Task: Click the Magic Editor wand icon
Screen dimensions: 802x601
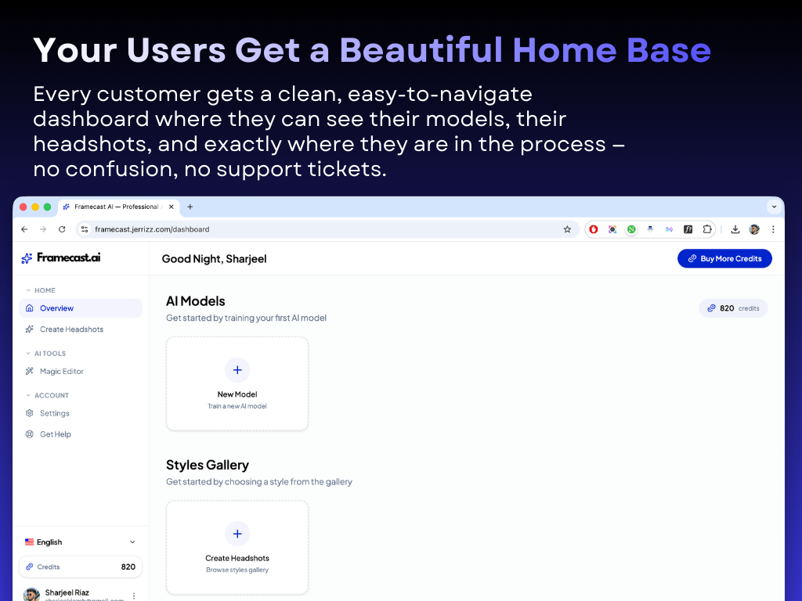Action: click(x=29, y=371)
